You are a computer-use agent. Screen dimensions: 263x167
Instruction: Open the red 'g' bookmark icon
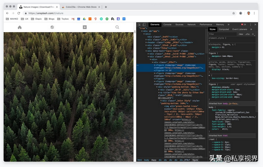click(x=95, y=19)
